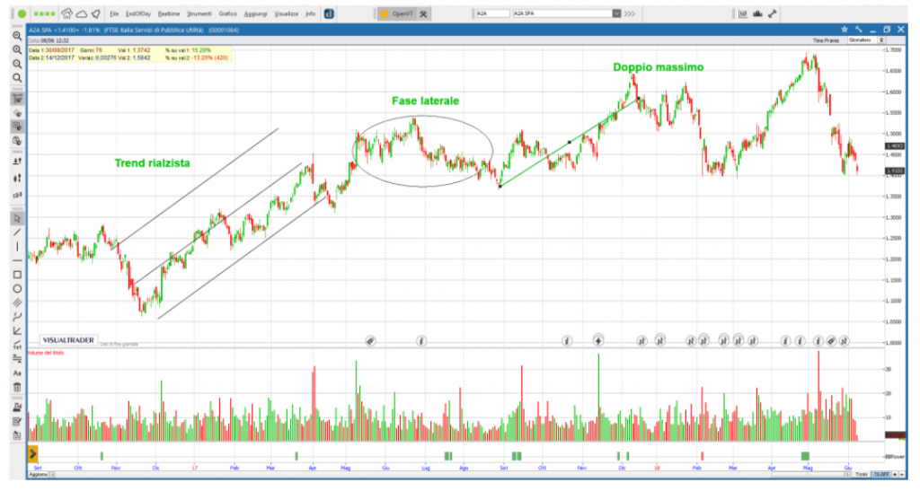Open the Grafico menu
Viewport: 920px width, 491px height.
point(227,14)
